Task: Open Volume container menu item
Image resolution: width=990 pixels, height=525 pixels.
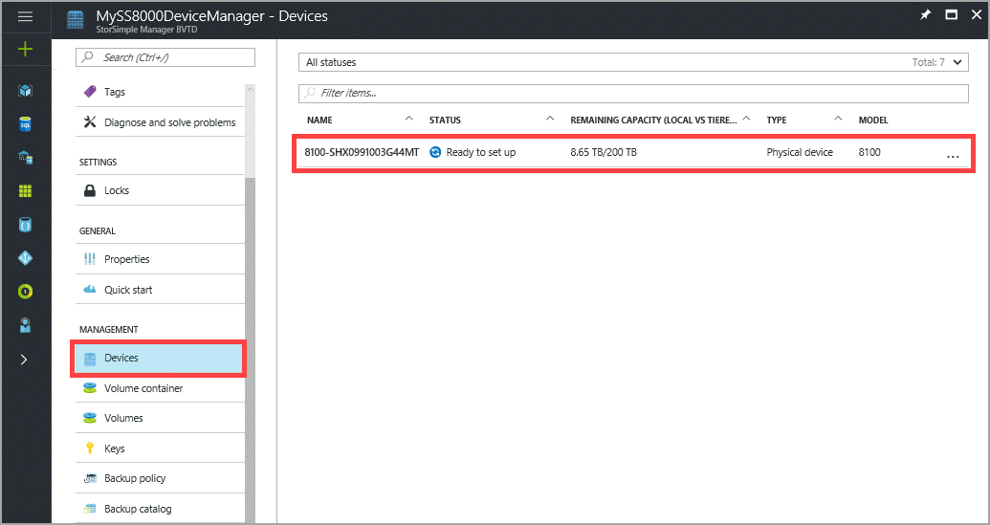Action: tap(161, 388)
